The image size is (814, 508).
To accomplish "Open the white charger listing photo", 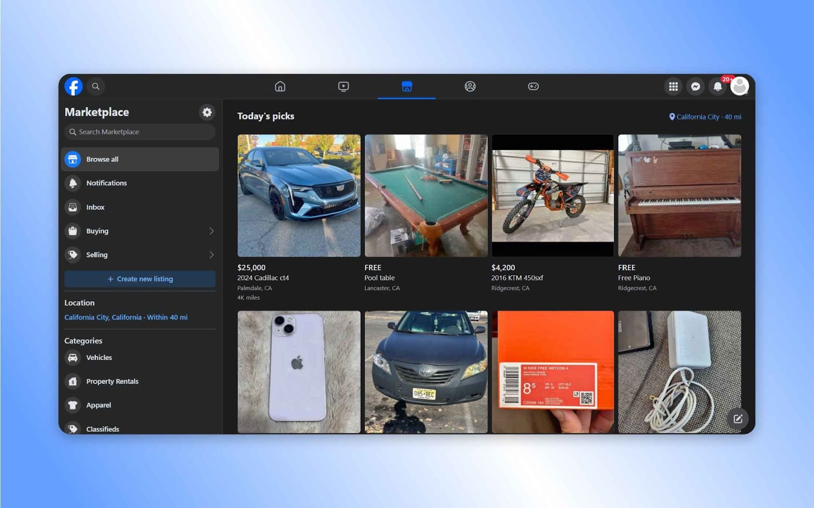I will [680, 372].
